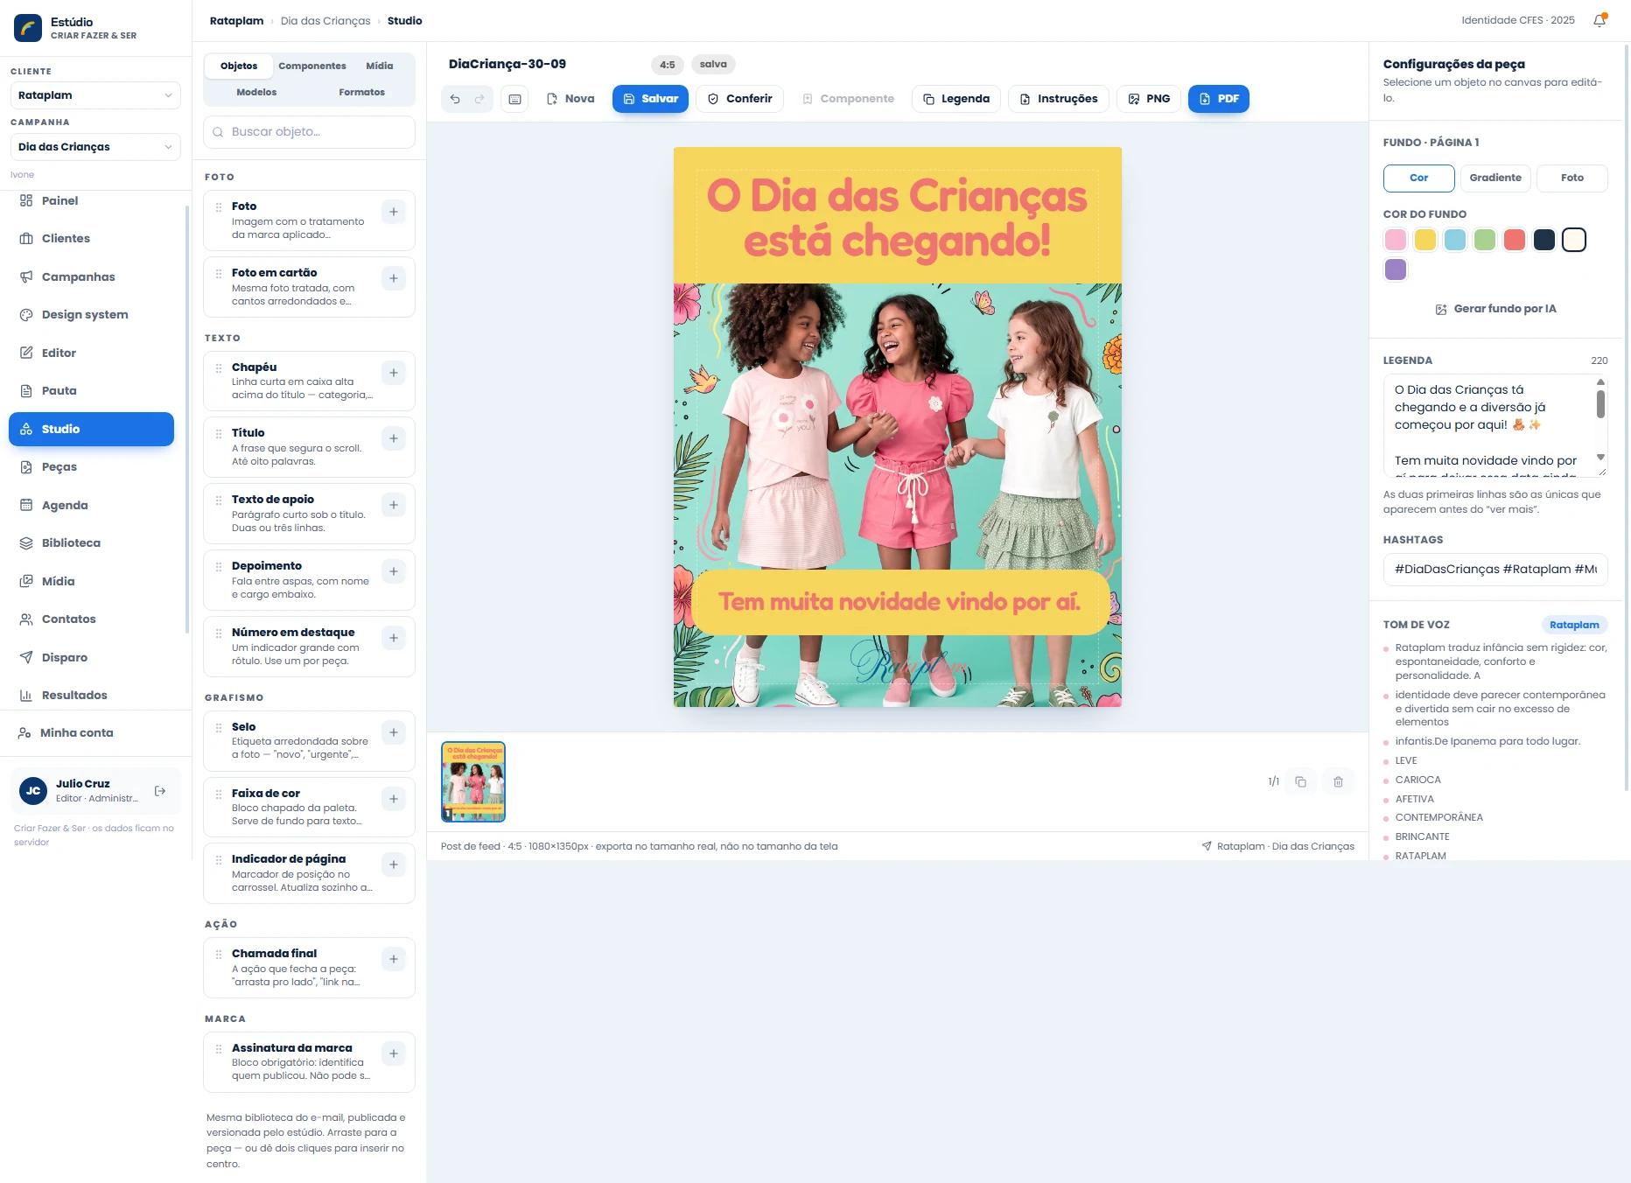Image resolution: width=1631 pixels, height=1183 pixels.
Task: Click Gerar fundo por IA
Action: tap(1495, 309)
